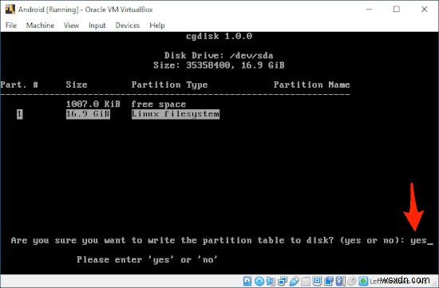439x288 pixels.
Task: Click the network adapters status icon
Action: click(x=283, y=281)
